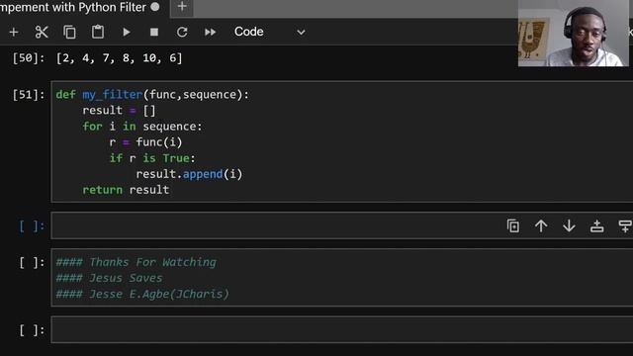Screen dimensions: 633x356
Task: Click the [51] cell prompt
Action: tap(29, 95)
